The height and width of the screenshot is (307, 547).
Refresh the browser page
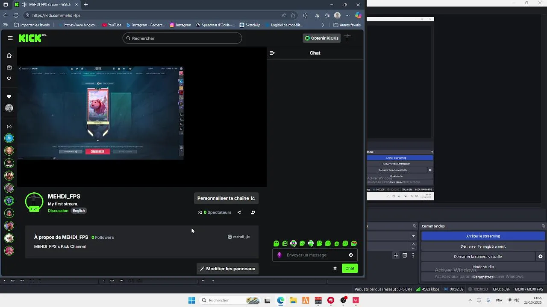pyautogui.click(x=16, y=15)
